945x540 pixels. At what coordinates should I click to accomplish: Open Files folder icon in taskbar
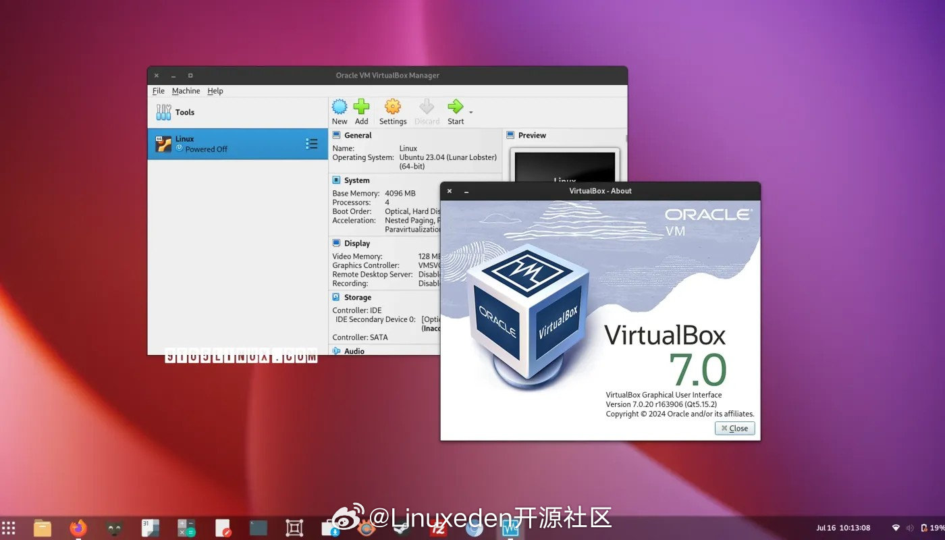tap(43, 528)
